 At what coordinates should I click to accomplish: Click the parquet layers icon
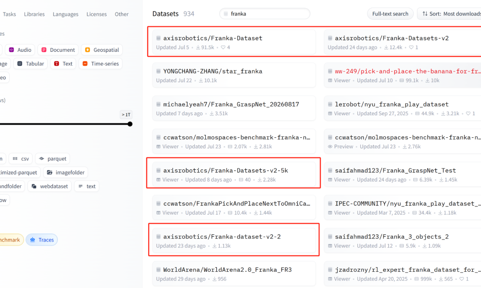pyautogui.click(x=41, y=159)
